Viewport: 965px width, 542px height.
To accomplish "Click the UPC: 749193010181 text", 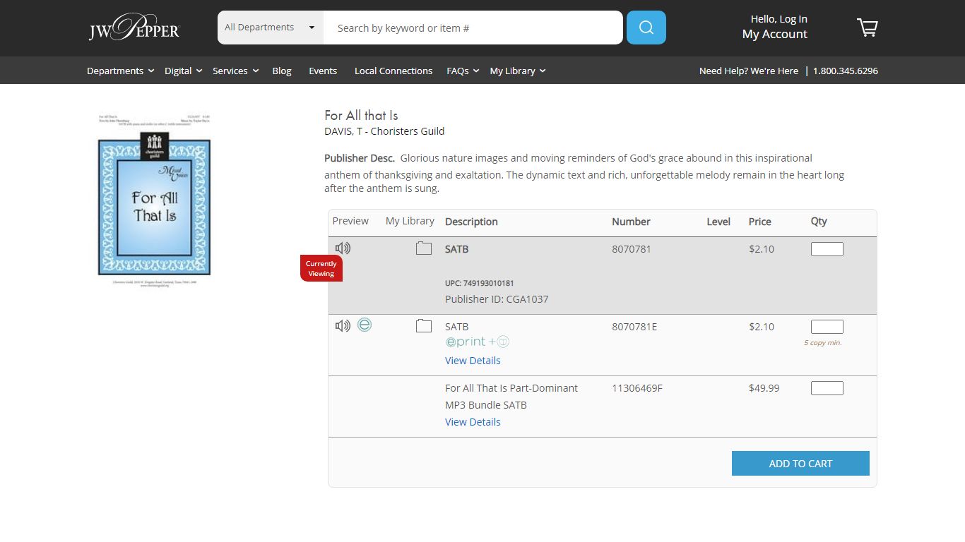I will pyautogui.click(x=480, y=283).
